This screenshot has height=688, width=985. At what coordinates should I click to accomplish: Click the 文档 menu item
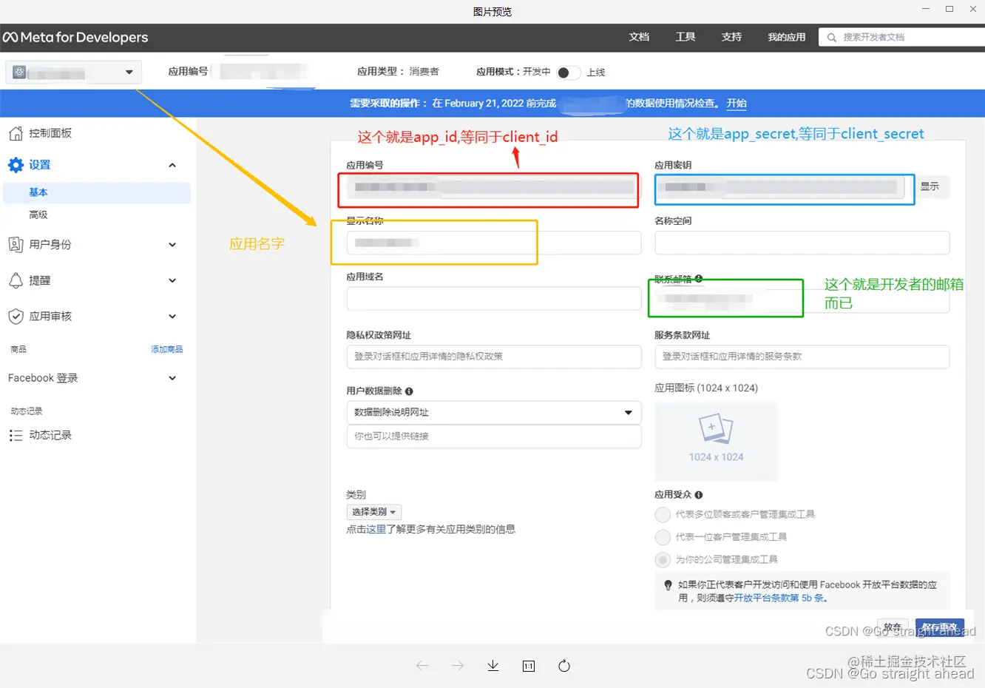point(639,37)
